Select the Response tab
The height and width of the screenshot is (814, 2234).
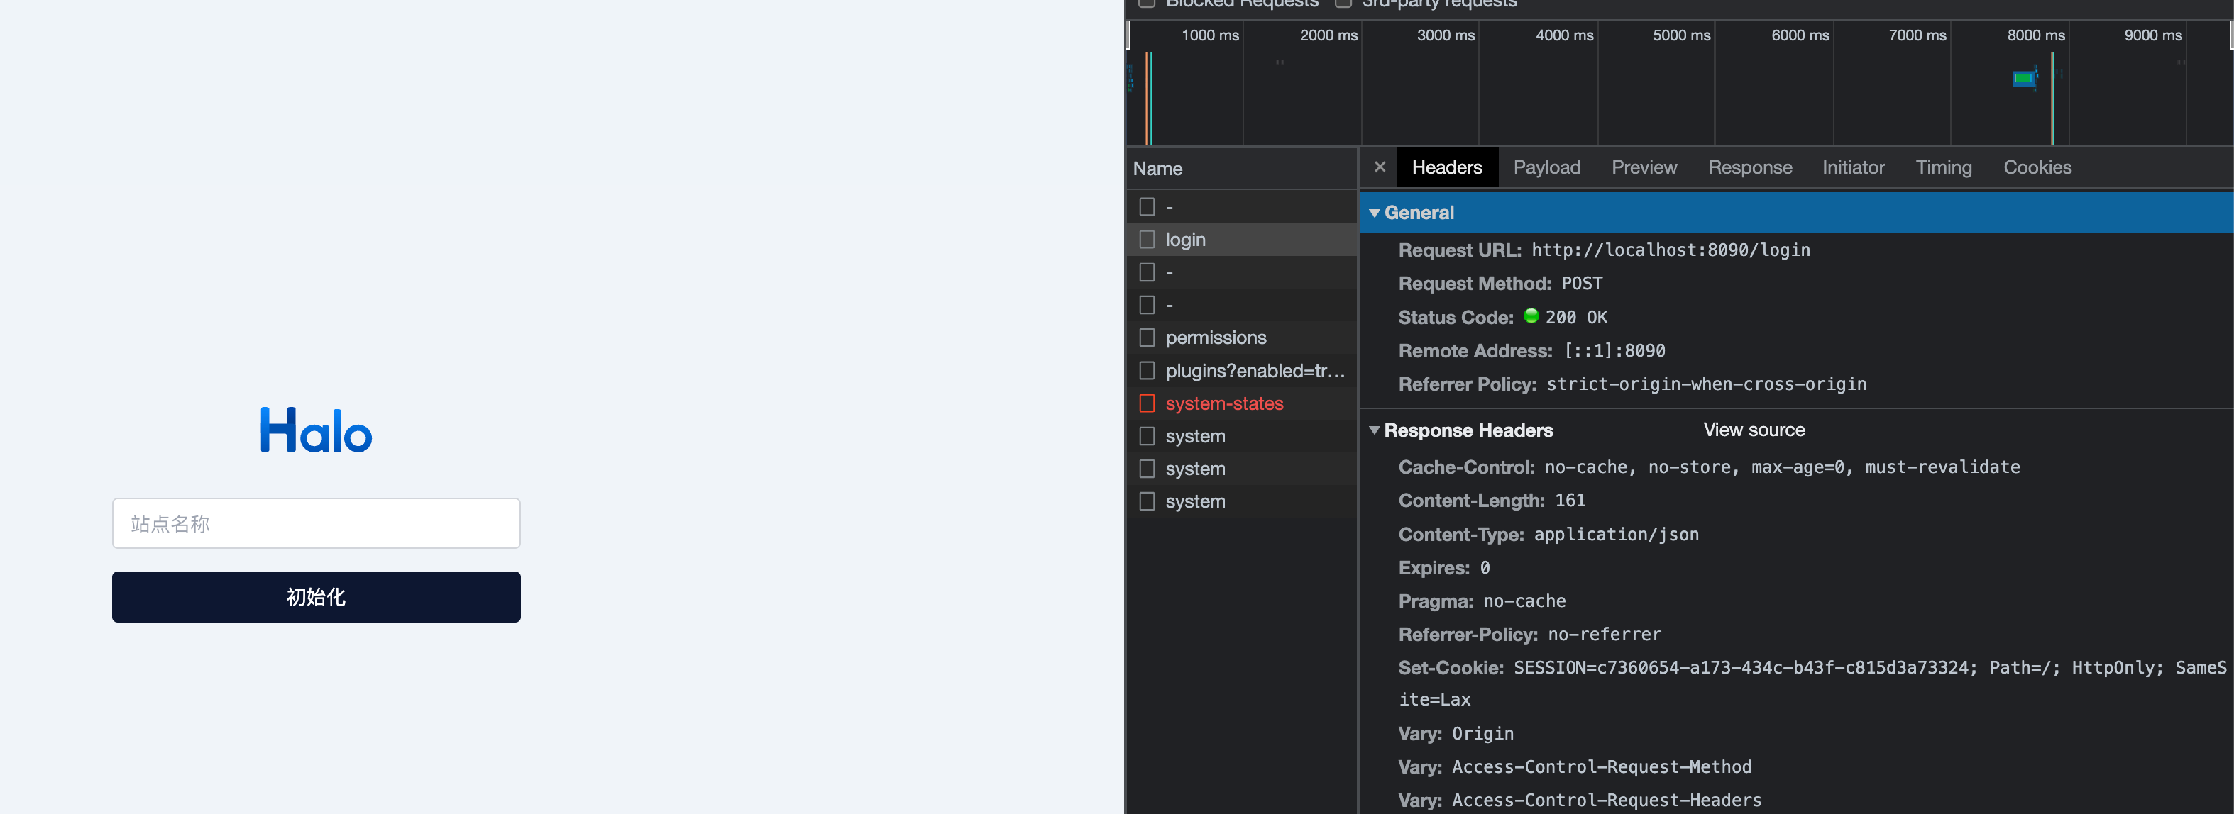[x=1750, y=167]
